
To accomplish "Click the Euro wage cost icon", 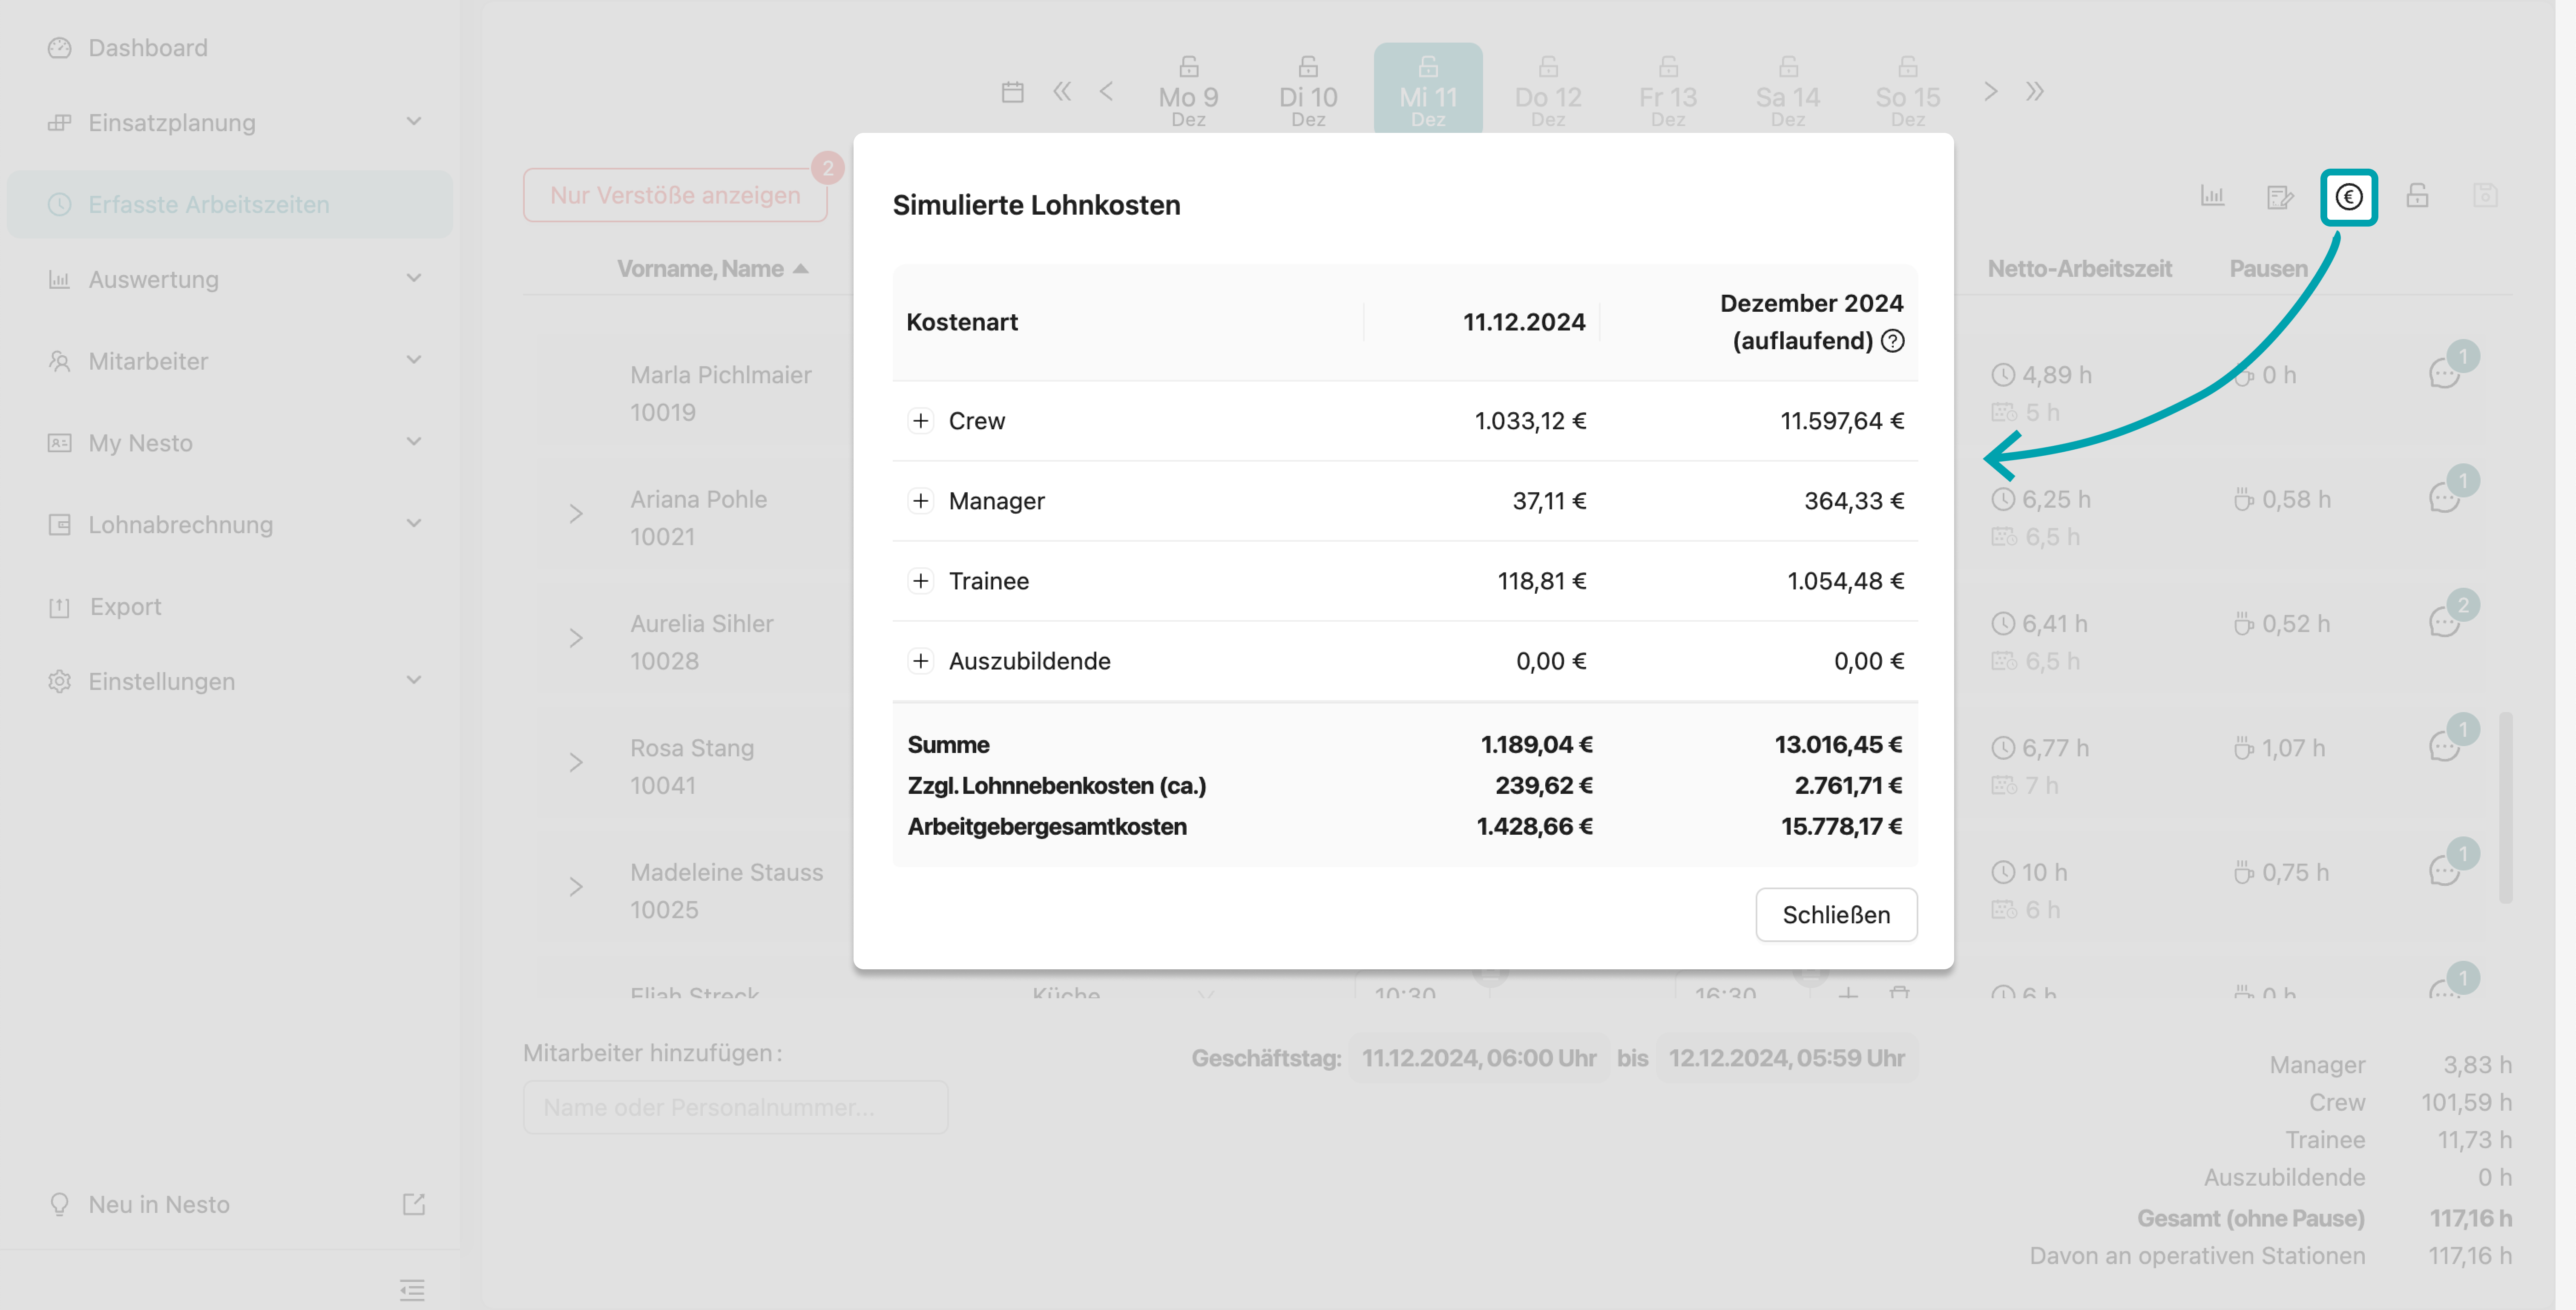I will [x=2348, y=197].
